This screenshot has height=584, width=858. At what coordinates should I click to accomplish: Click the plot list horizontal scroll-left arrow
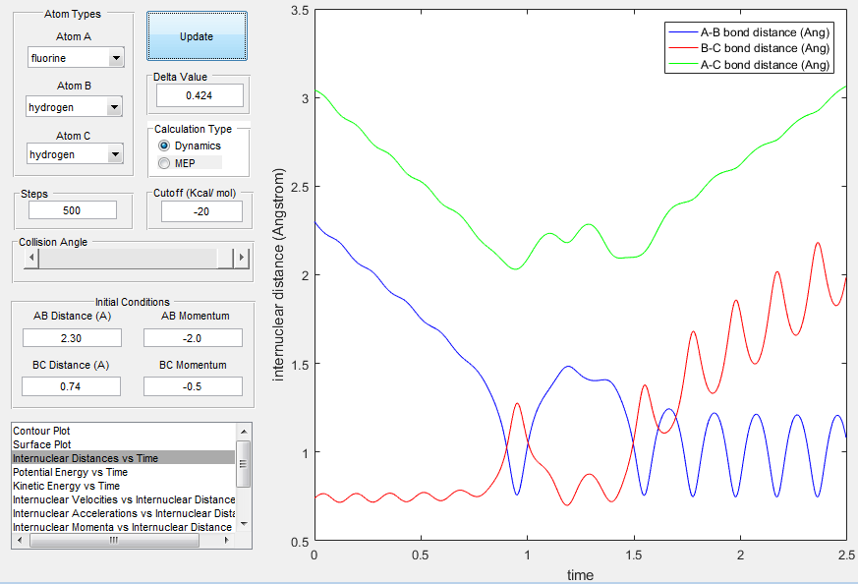click(x=21, y=540)
